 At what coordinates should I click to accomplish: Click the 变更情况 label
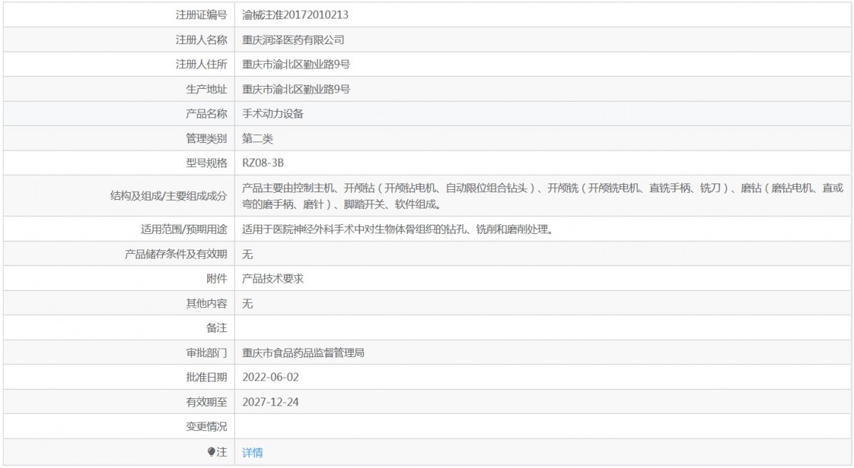206,427
